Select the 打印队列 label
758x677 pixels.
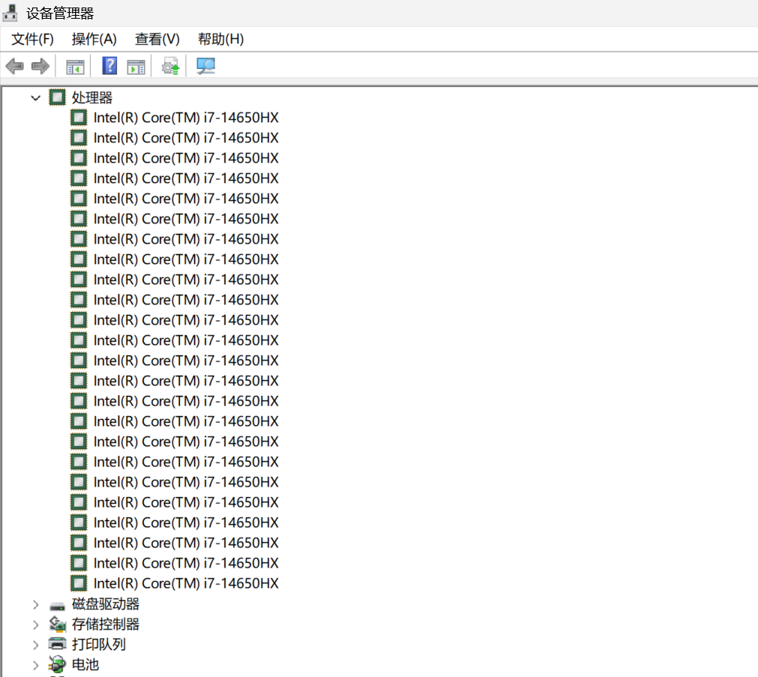(x=99, y=645)
